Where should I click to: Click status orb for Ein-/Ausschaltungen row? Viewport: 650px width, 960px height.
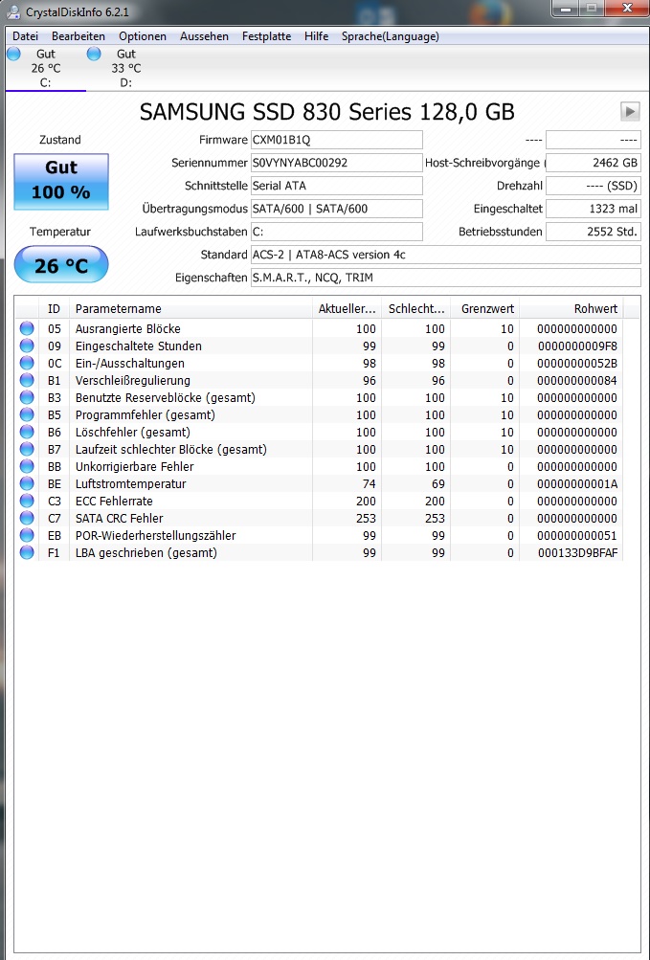click(x=27, y=363)
